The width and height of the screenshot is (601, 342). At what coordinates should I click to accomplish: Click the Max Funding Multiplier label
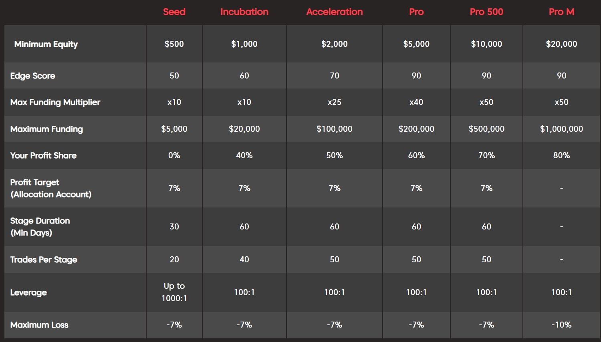55,102
